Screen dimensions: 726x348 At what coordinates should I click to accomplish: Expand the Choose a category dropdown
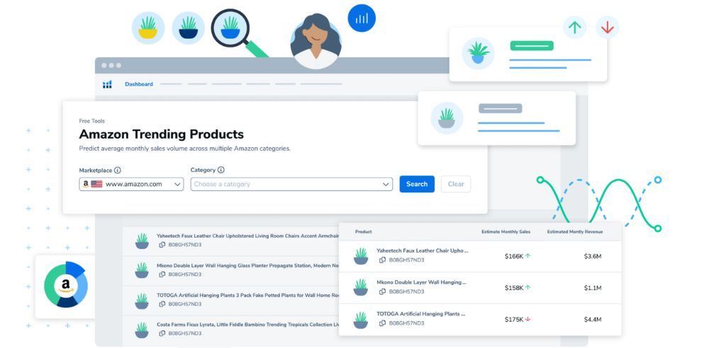click(291, 184)
